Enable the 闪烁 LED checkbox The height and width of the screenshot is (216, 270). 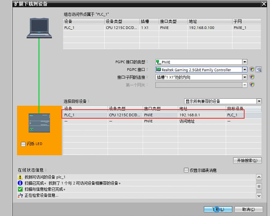(x=23, y=144)
